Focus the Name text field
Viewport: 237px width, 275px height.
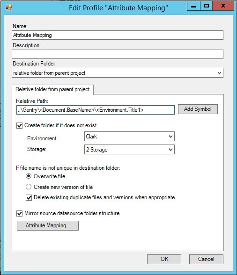pos(118,35)
